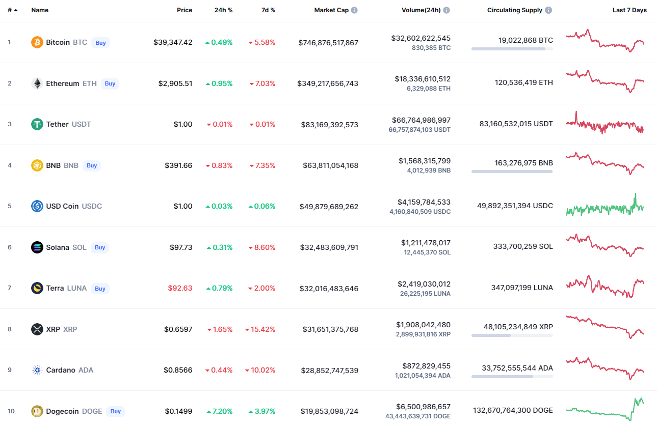Click the Cardano circulating supply progress bar
This screenshot has width=657, height=426.
pyautogui.click(x=512, y=377)
